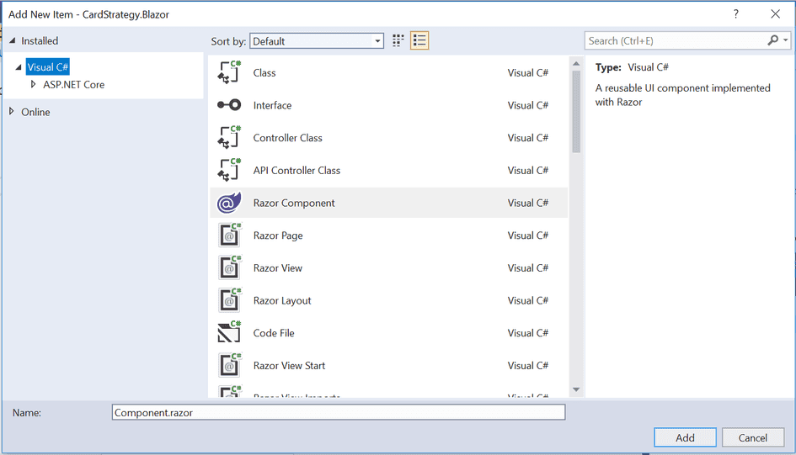Screen dimensions: 796x455
Task: Select the Interface template icon
Action: pos(229,105)
